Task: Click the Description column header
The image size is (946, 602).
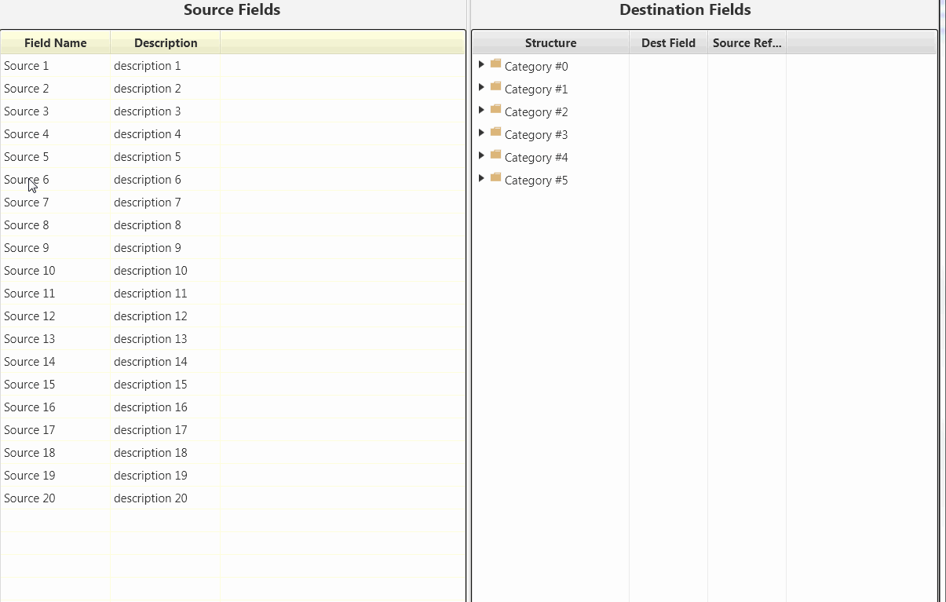Action: [x=166, y=43]
